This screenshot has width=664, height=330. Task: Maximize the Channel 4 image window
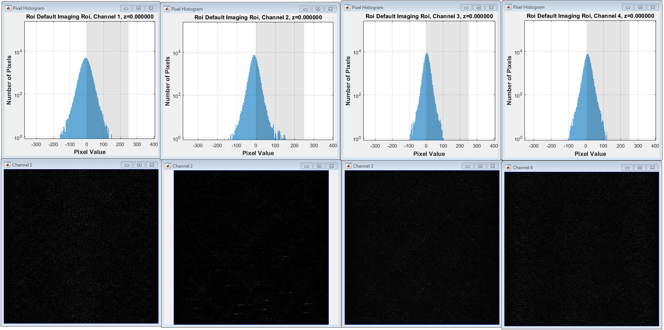pos(640,168)
